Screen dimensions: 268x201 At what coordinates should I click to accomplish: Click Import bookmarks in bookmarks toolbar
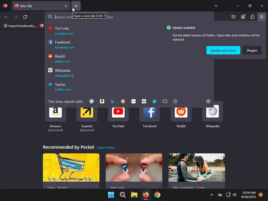(20, 26)
